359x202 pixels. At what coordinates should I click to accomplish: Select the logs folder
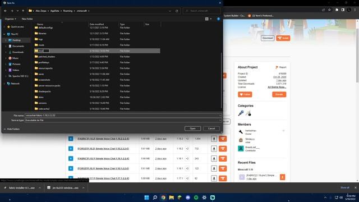(x=40, y=39)
